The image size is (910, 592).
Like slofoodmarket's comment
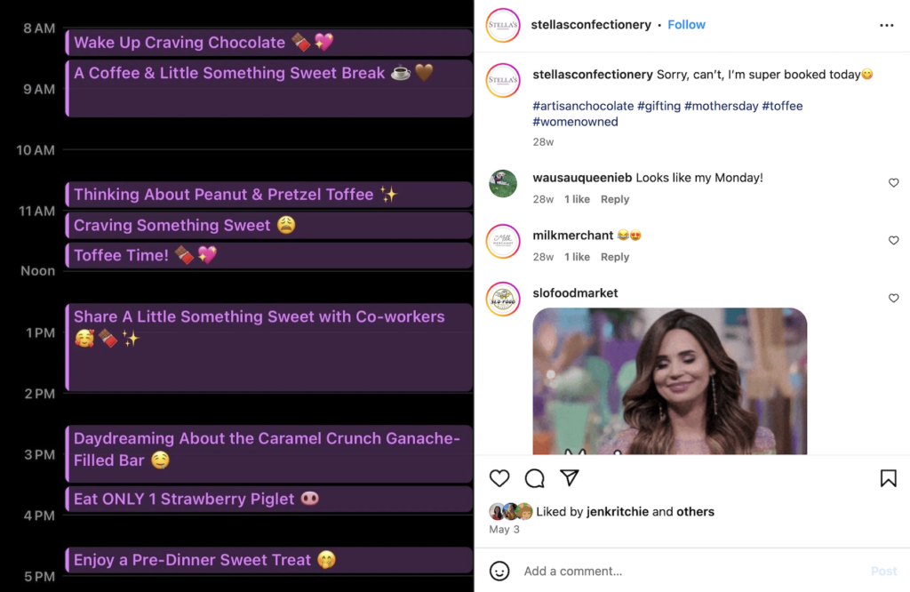(x=893, y=299)
